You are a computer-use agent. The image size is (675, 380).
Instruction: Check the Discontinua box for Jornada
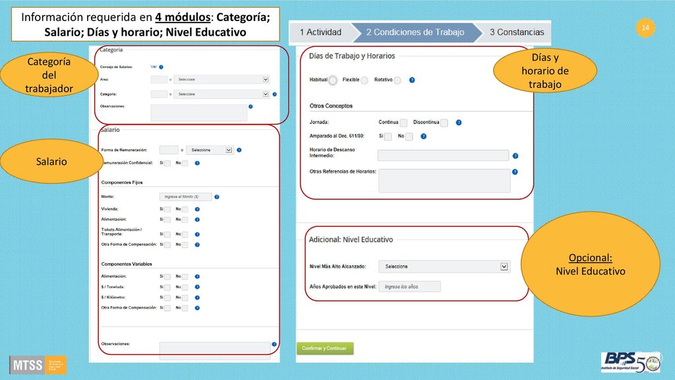[x=444, y=123]
